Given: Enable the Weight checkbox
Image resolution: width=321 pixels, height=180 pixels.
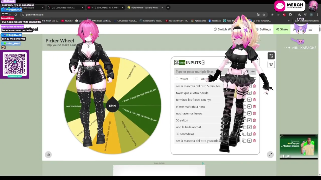Looking at the screenshot, I should click(x=177, y=79).
